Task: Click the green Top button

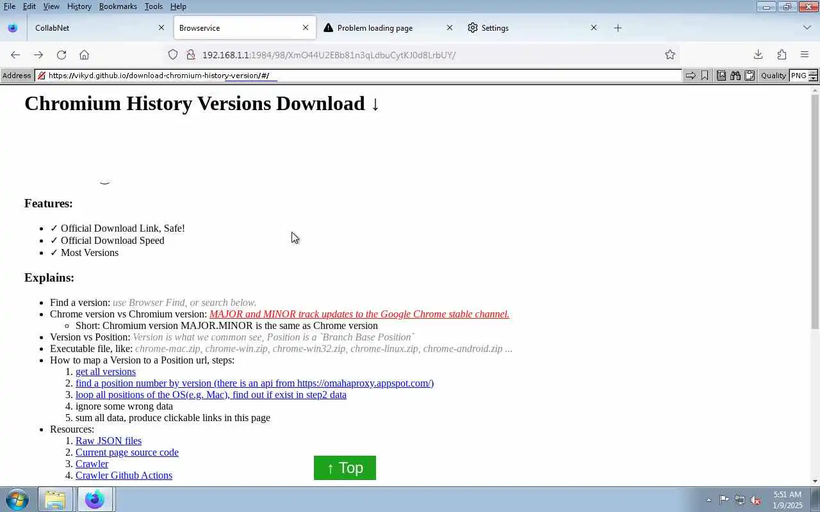Action: pos(345,468)
